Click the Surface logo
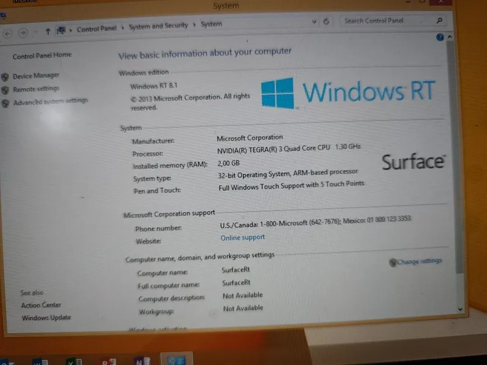Viewport: 487px width, 365px height. point(414,162)
